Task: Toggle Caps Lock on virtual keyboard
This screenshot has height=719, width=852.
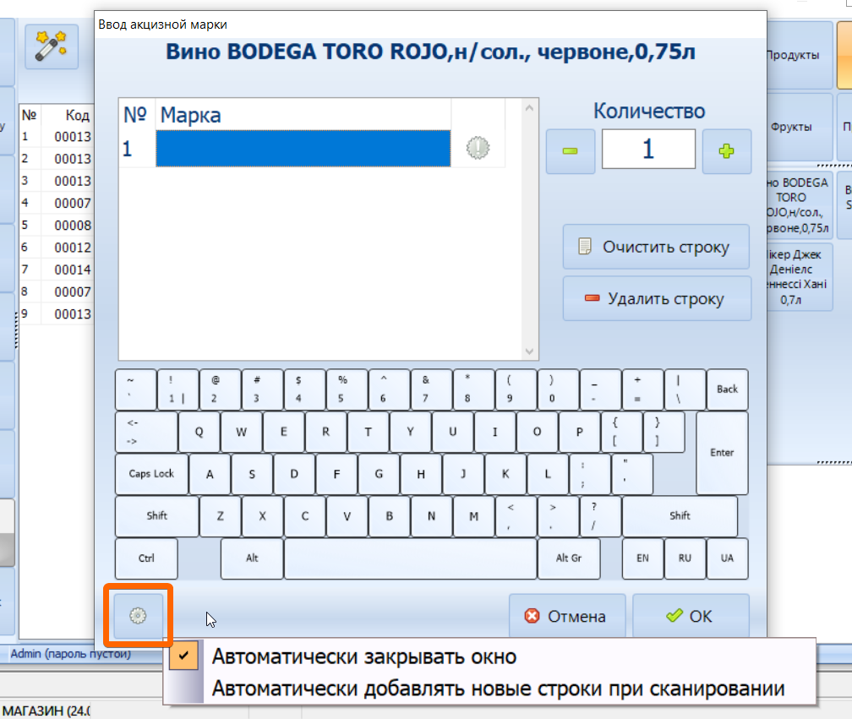Action: (151, 473)
